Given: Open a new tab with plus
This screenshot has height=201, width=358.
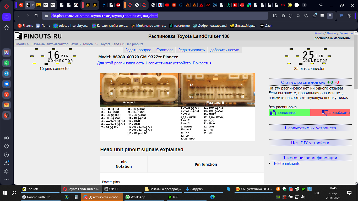Looking at the screenshot, I should (x=304, y=5).
